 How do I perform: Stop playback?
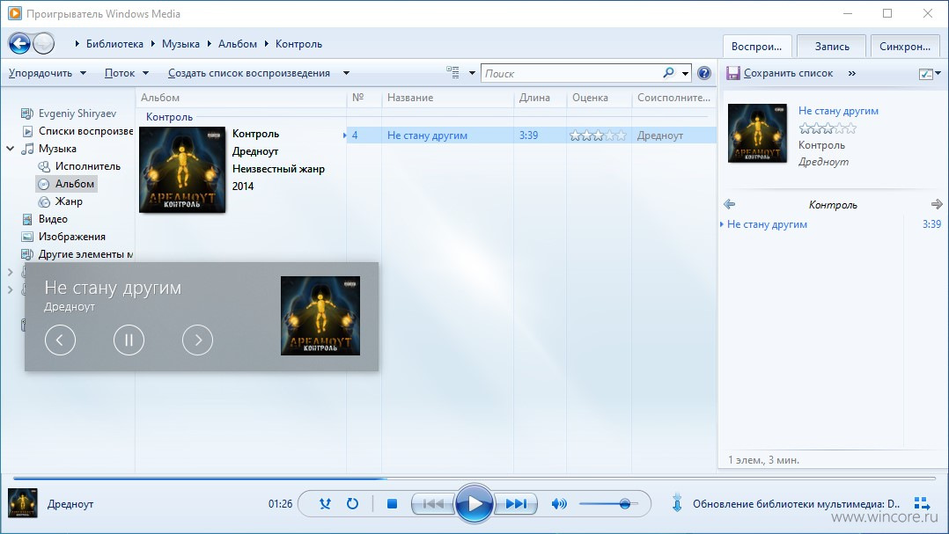[393, 504]
